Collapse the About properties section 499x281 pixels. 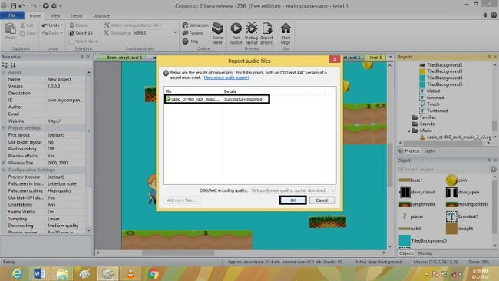point(4,72)
